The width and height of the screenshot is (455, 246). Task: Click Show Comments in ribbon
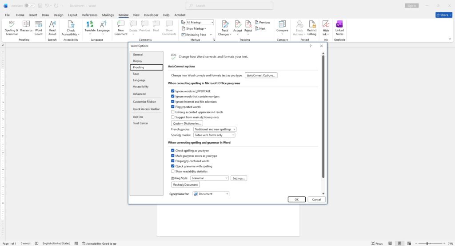(169, 28)
